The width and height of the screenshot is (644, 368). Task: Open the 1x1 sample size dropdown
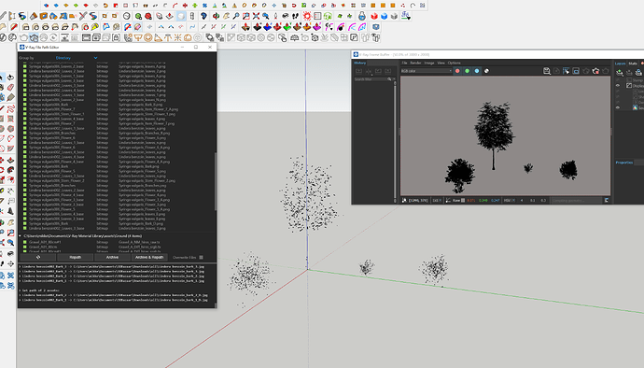(x=437, y=200)
